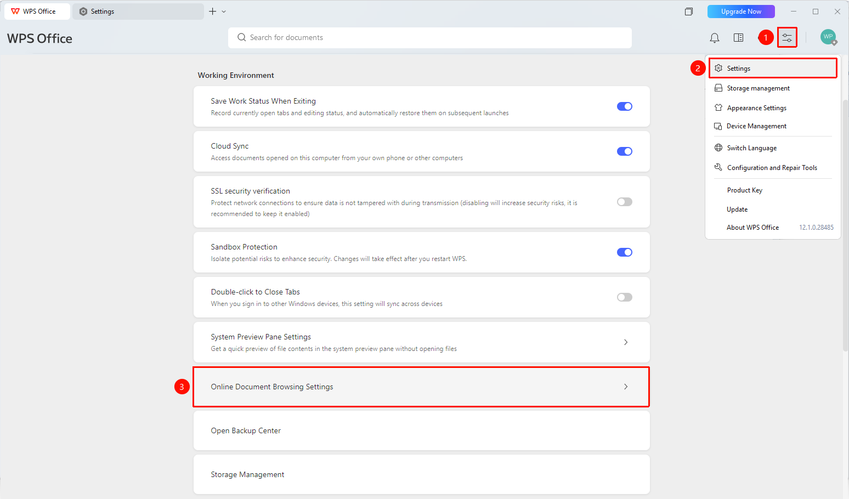
Task: Open the tab list dropdown arrow
Action: [x=224, y=12]
